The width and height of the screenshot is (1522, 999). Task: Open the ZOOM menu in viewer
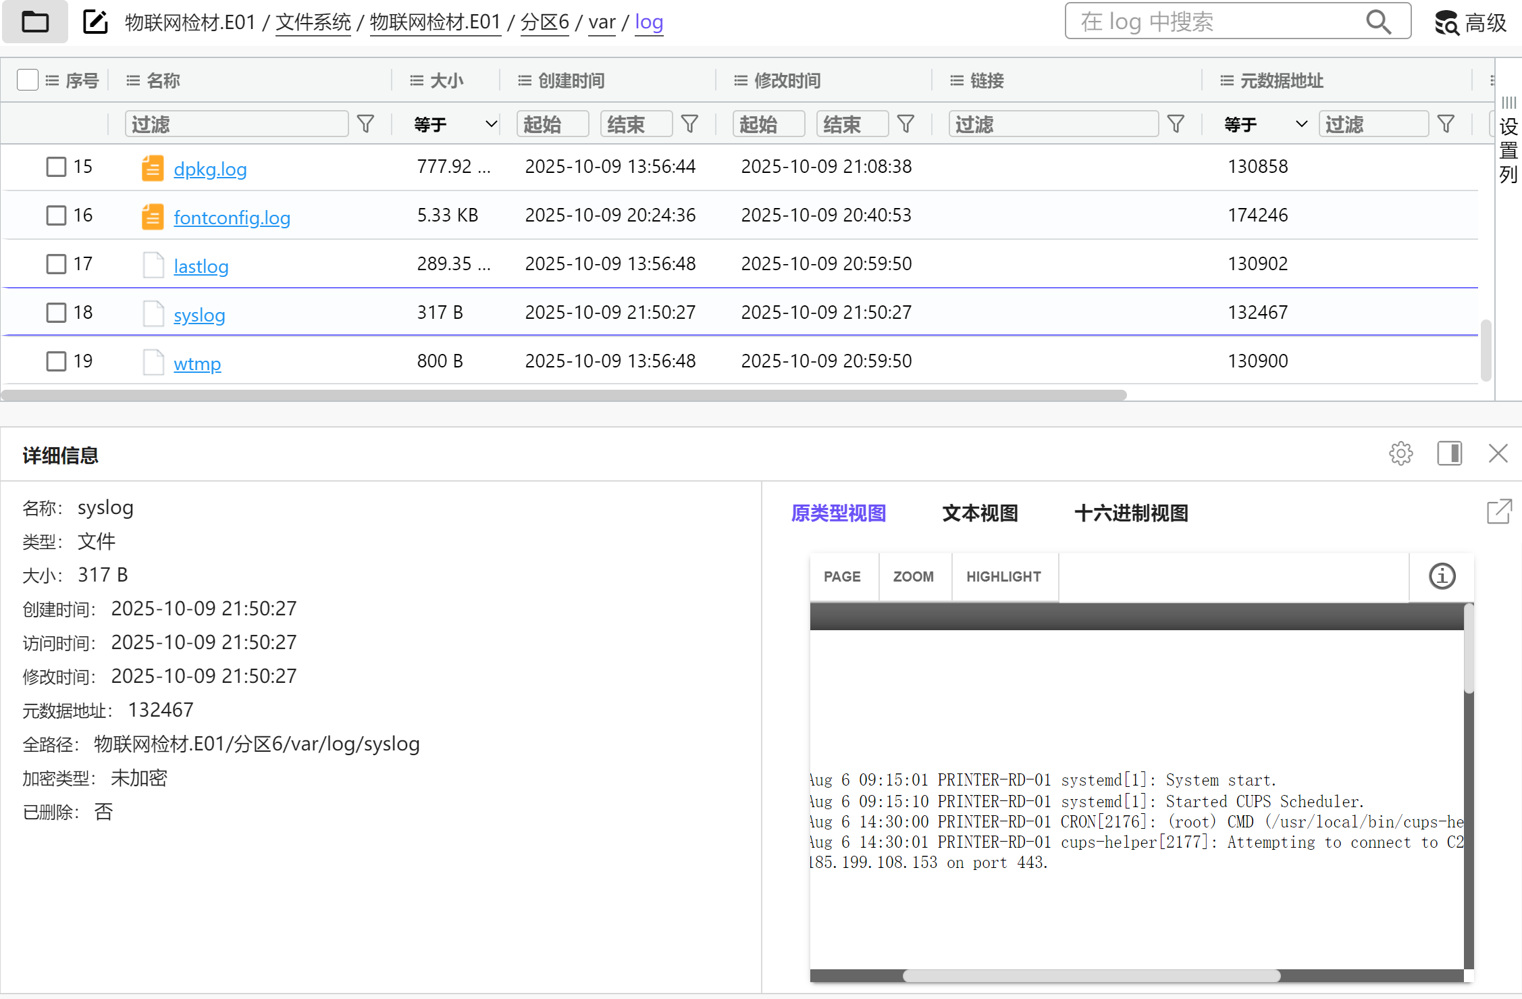point(913,577)
